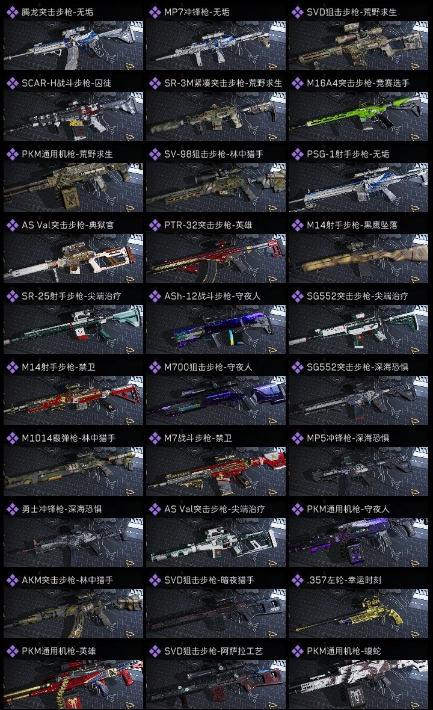
Task: Click the diamond icon beside .357左轮-幸运时刻
Action: [x=298, y=580]
